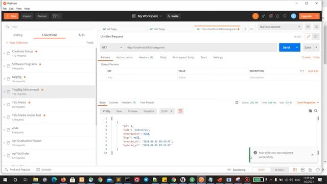Open the sync status icon in header
This screenshot has height=184, width=327.
pos(255,16)
